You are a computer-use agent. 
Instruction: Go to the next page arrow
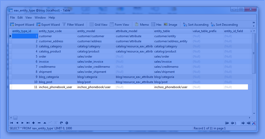pyautogui.click(x=243, y=123)
